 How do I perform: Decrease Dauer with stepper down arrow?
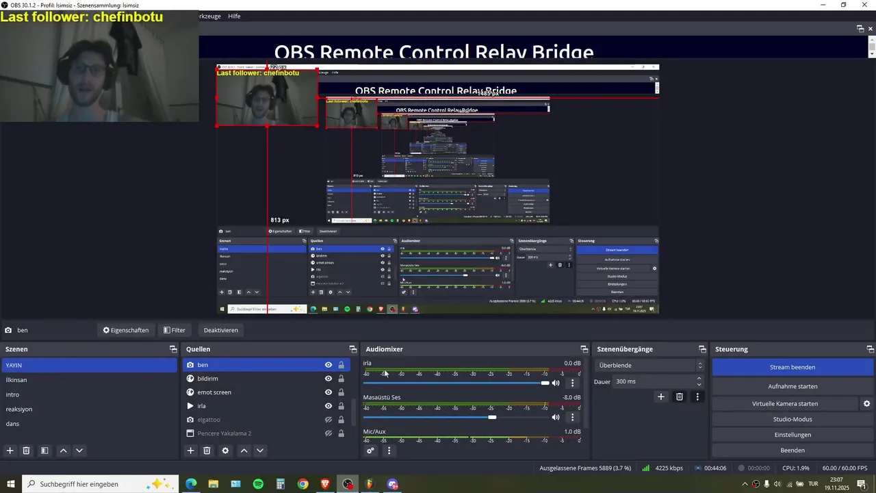pyautogui.click(x=699, y=385)
